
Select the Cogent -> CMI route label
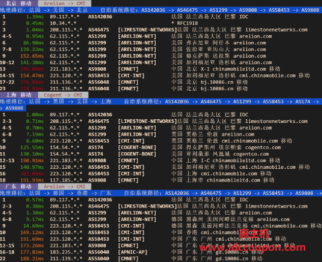(63, 95)
